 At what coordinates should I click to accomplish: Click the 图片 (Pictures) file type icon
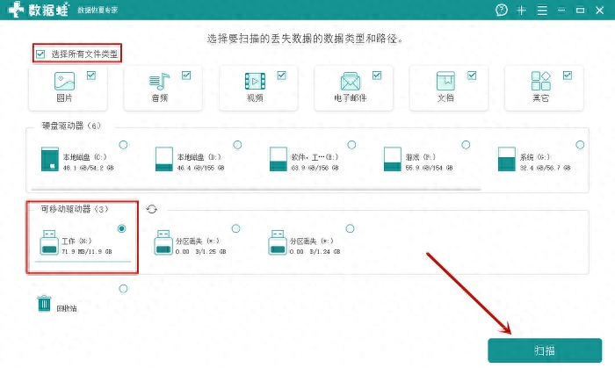[x=64, y=82]
